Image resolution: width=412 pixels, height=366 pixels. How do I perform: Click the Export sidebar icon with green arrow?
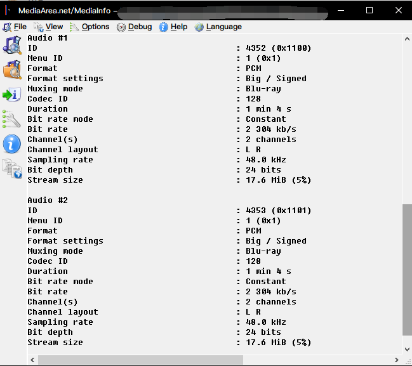(12, 95)
